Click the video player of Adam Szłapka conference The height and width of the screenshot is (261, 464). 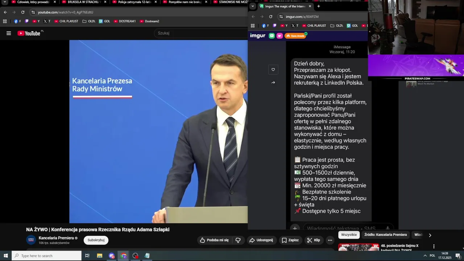point(158,132)
